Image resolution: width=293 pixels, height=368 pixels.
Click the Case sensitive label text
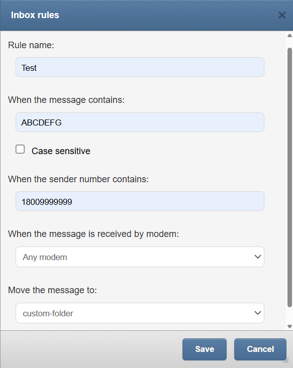pos(61,151)
